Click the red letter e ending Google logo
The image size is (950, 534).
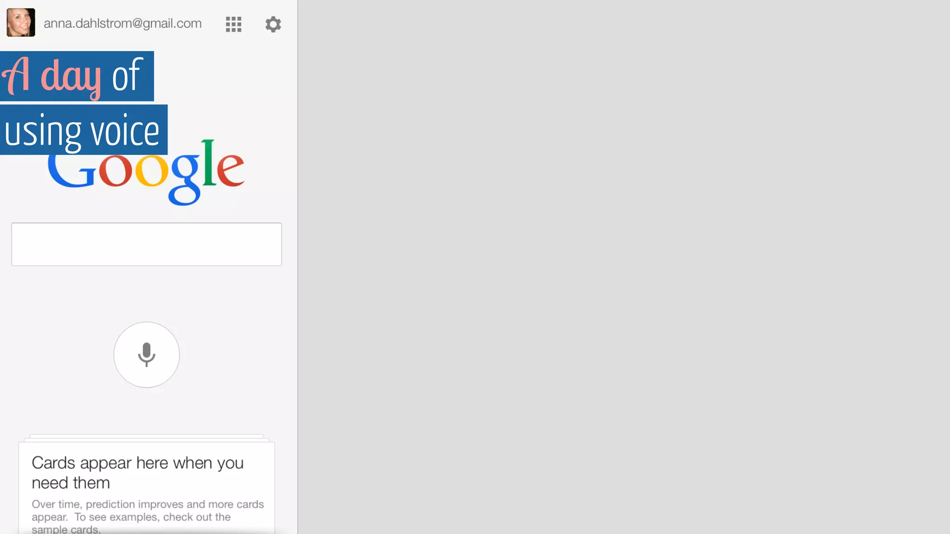230,170
